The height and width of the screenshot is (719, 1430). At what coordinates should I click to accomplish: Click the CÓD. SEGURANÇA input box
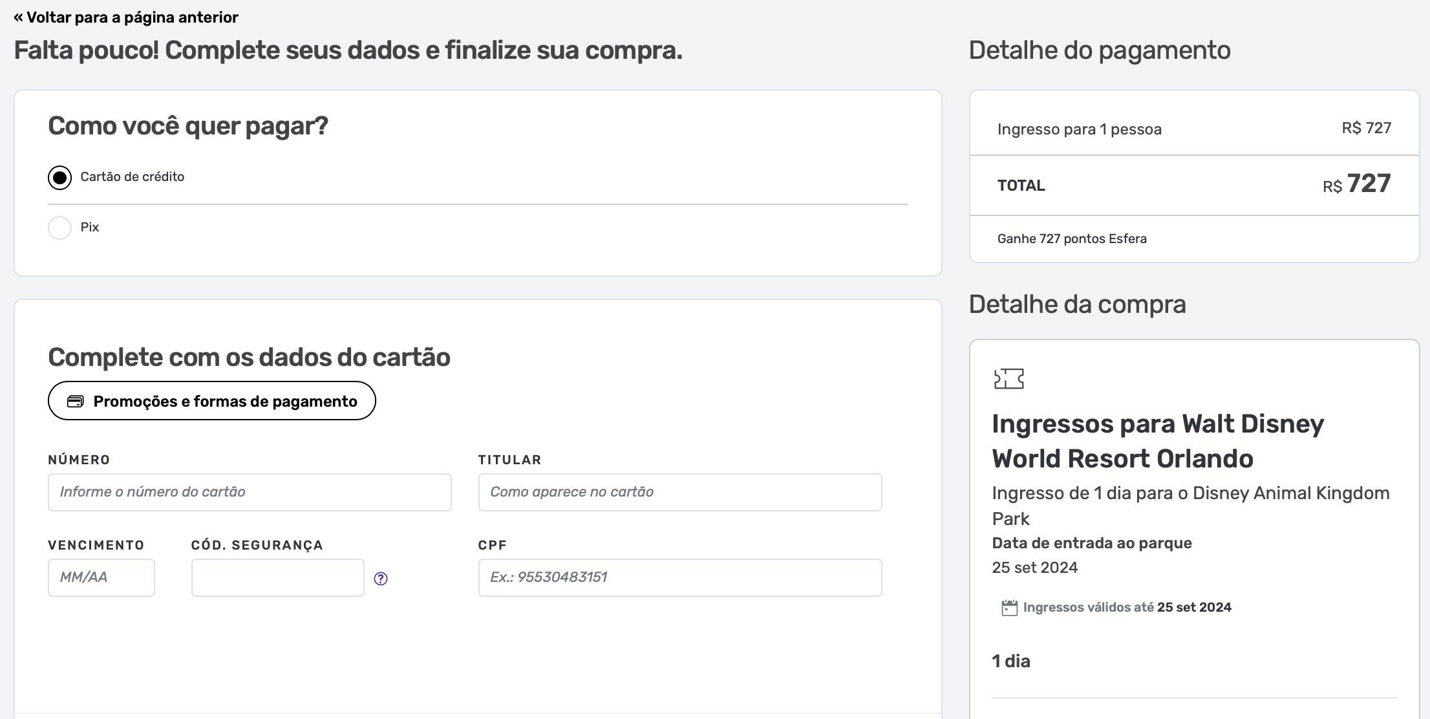point(278,577)
